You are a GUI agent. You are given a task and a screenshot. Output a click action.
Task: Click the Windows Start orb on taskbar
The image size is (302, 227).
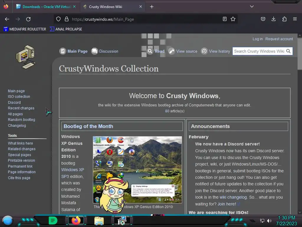pyautogui.click(x=8, y=220)
